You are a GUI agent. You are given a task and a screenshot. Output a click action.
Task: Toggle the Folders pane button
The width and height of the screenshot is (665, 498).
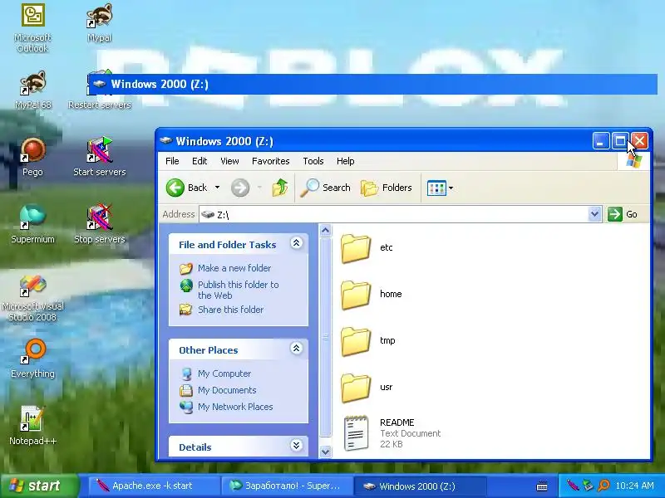pos(387,188)
